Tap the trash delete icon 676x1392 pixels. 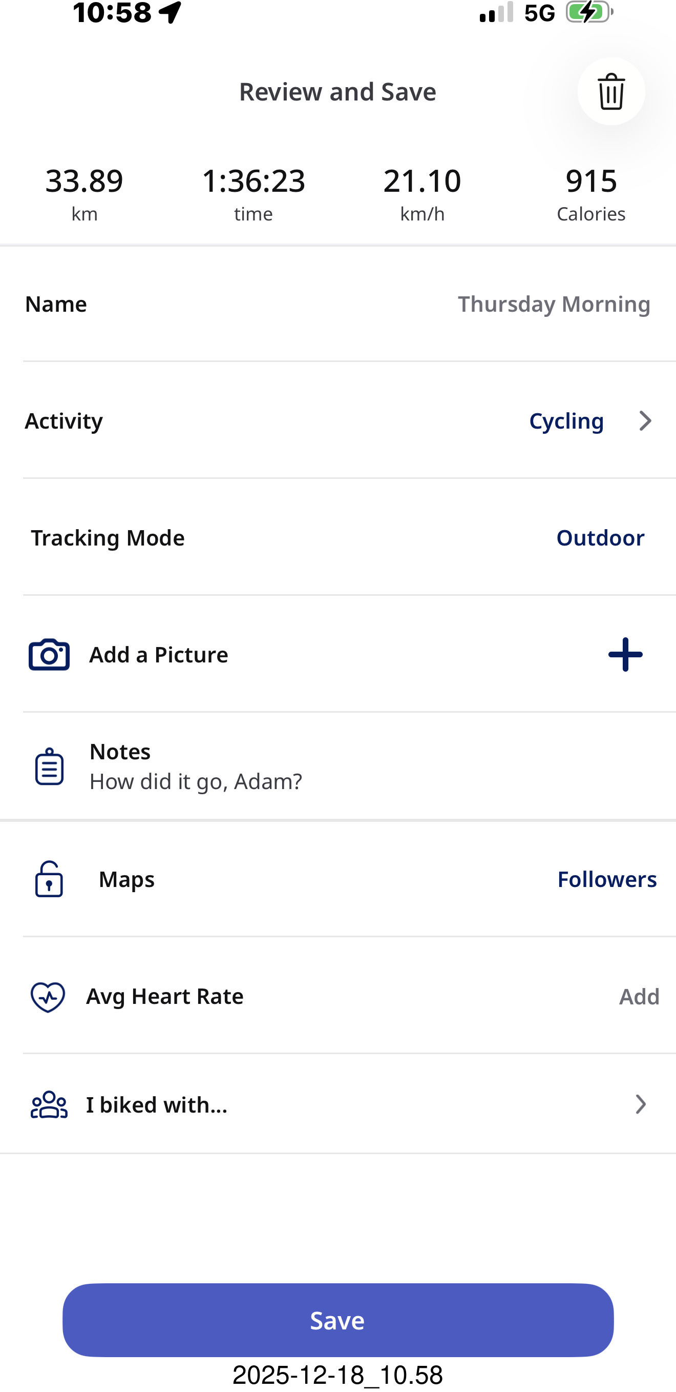pos(610,91)
